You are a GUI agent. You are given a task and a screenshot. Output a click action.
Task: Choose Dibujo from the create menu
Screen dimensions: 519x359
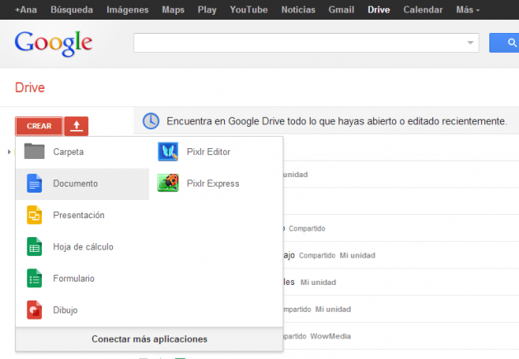[82, 310]
